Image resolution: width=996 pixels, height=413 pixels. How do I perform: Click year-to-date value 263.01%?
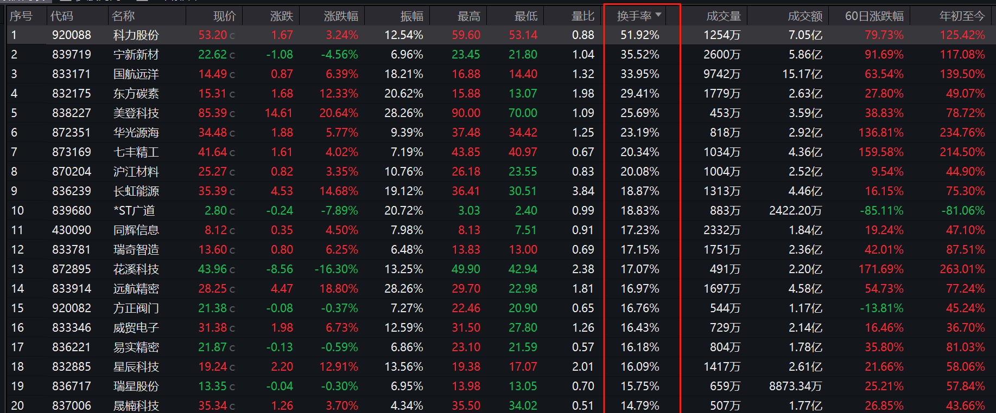(x=962, y=269)
